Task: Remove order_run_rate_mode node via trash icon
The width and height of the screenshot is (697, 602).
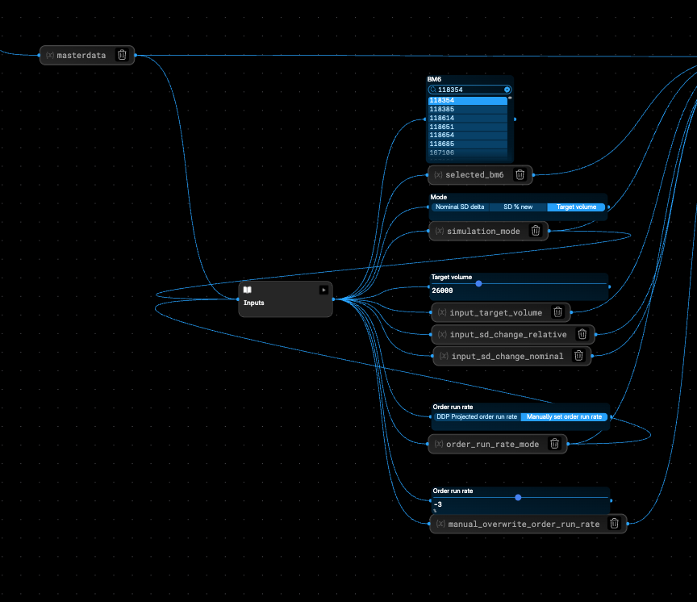Action: pyautogui.click(x=554, y=444)
